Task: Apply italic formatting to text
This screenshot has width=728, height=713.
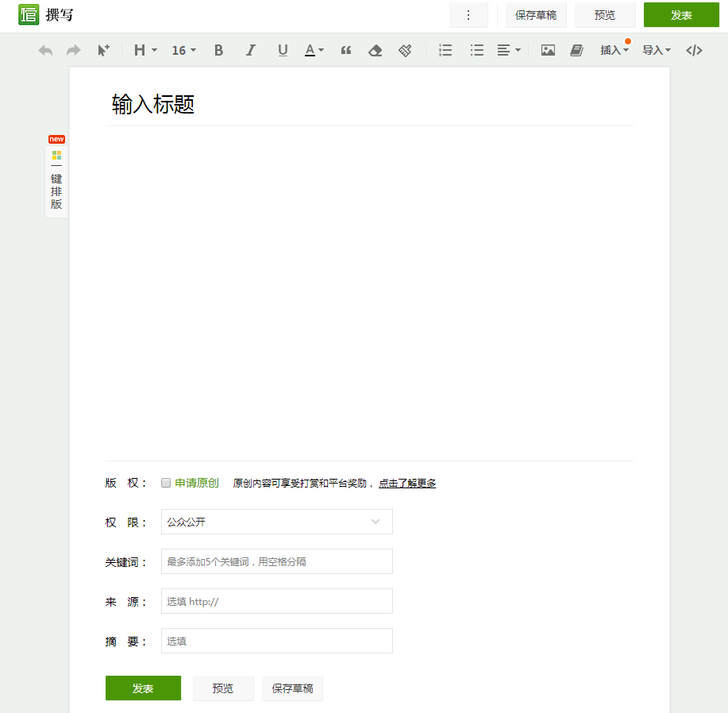Action: pos(250,50)
